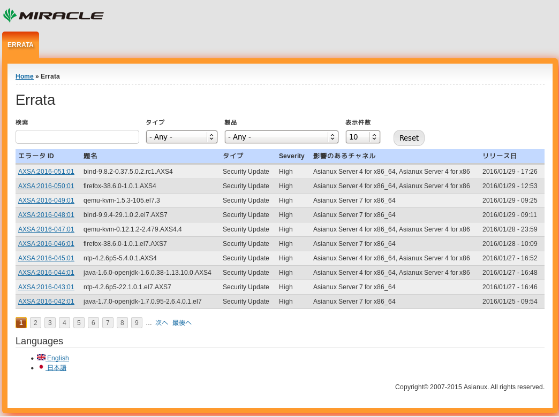Image resolution: width=559 pixels, height=417 pixels.
Task: Open erratum AXSA:2016-044:01 for java-1.6.0-openjdk
Action: 46,273
